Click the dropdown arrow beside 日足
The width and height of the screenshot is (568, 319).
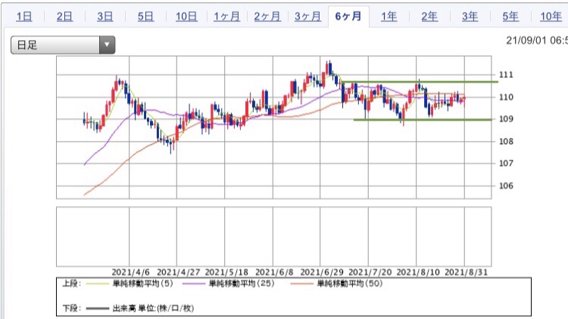click(107, 45)
